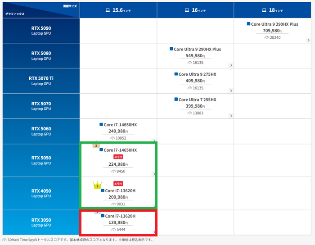Screen dimensions: 315x245
Task: Click the chevron arrow in the 224,980円 cell
Action: click(154, 174)
